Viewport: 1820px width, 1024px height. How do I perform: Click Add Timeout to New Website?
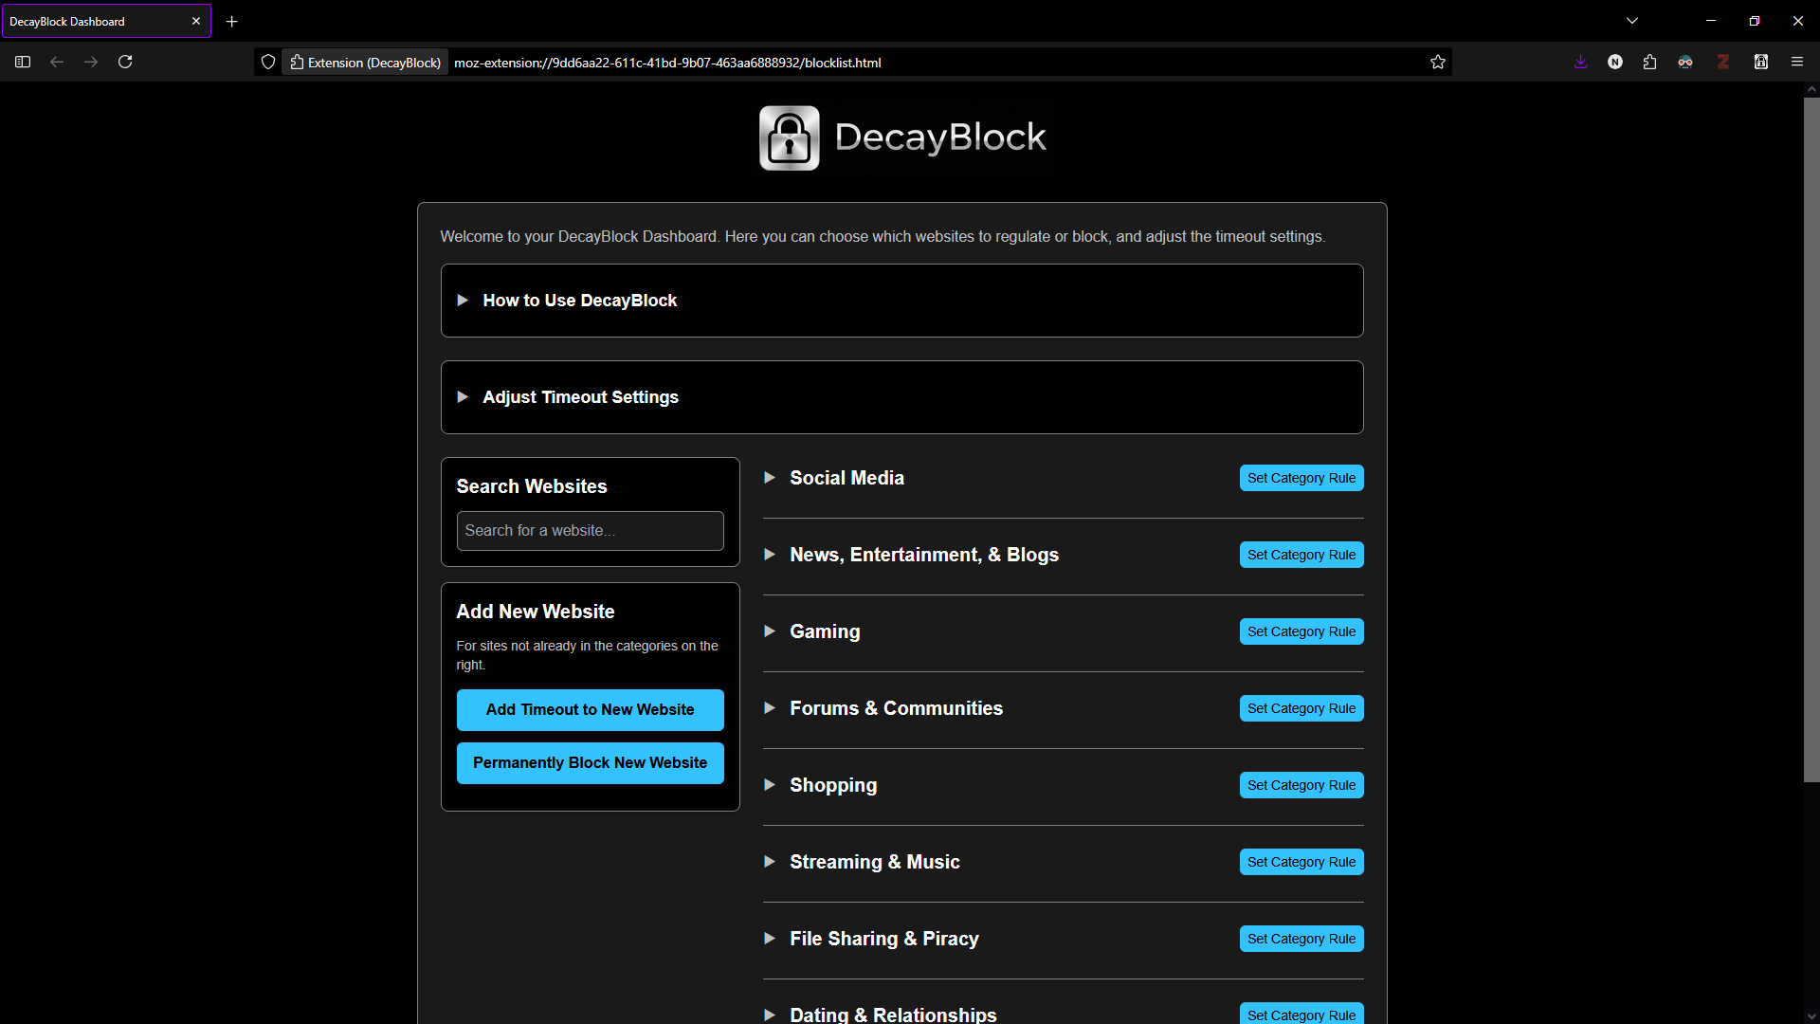pyautogui.click(x=590, y=709)
